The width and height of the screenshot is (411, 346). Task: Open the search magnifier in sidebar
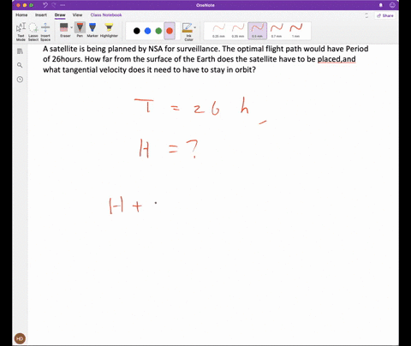pyautogui.click(x=20, y=65)
